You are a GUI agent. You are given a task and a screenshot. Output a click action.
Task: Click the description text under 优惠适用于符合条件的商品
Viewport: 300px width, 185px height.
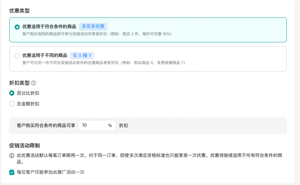pyautogui.click(x=97, y=34)
